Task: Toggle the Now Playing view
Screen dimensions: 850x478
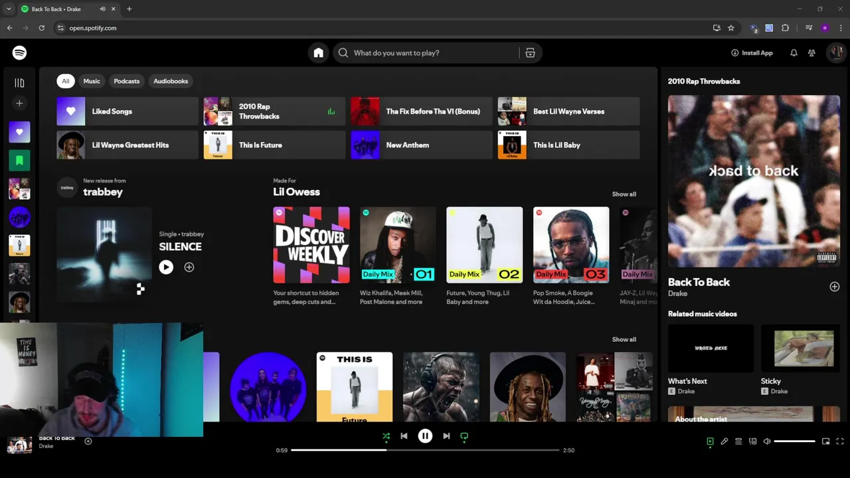Action: coord(710,441)
